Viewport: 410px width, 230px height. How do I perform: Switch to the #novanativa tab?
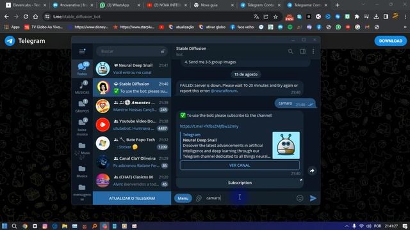(x=73, y=5)
